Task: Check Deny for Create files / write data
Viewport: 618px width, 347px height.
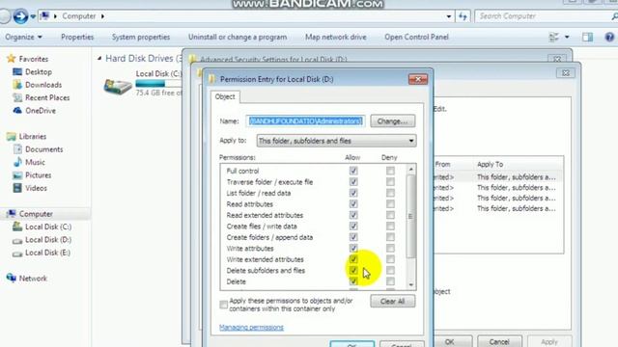Action: coord(390,227)
